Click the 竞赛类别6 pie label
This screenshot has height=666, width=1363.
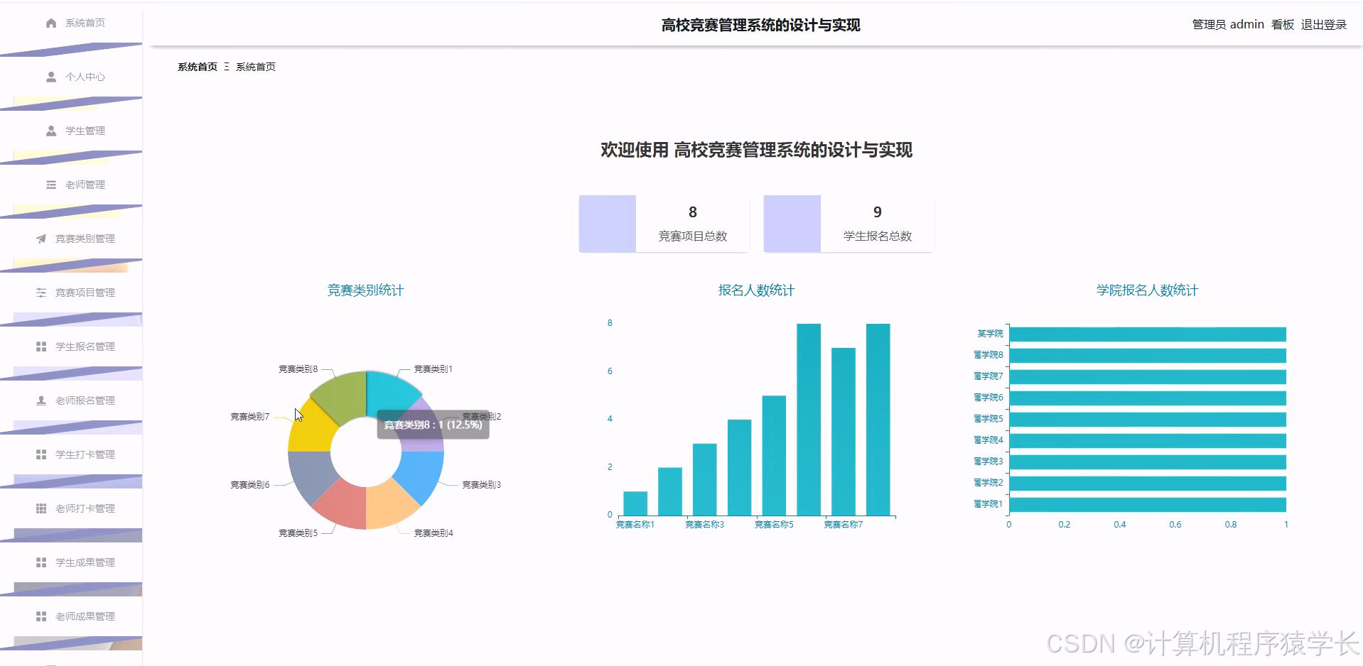click(249, 485)
